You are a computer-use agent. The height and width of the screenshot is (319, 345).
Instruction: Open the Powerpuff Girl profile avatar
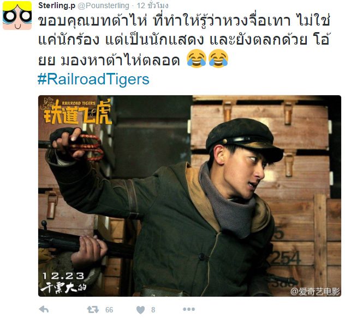point(17,15)
